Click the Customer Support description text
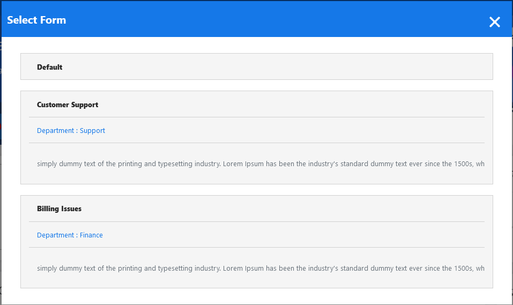The height and width of the screenshot is (305, 513). [261, 164]
